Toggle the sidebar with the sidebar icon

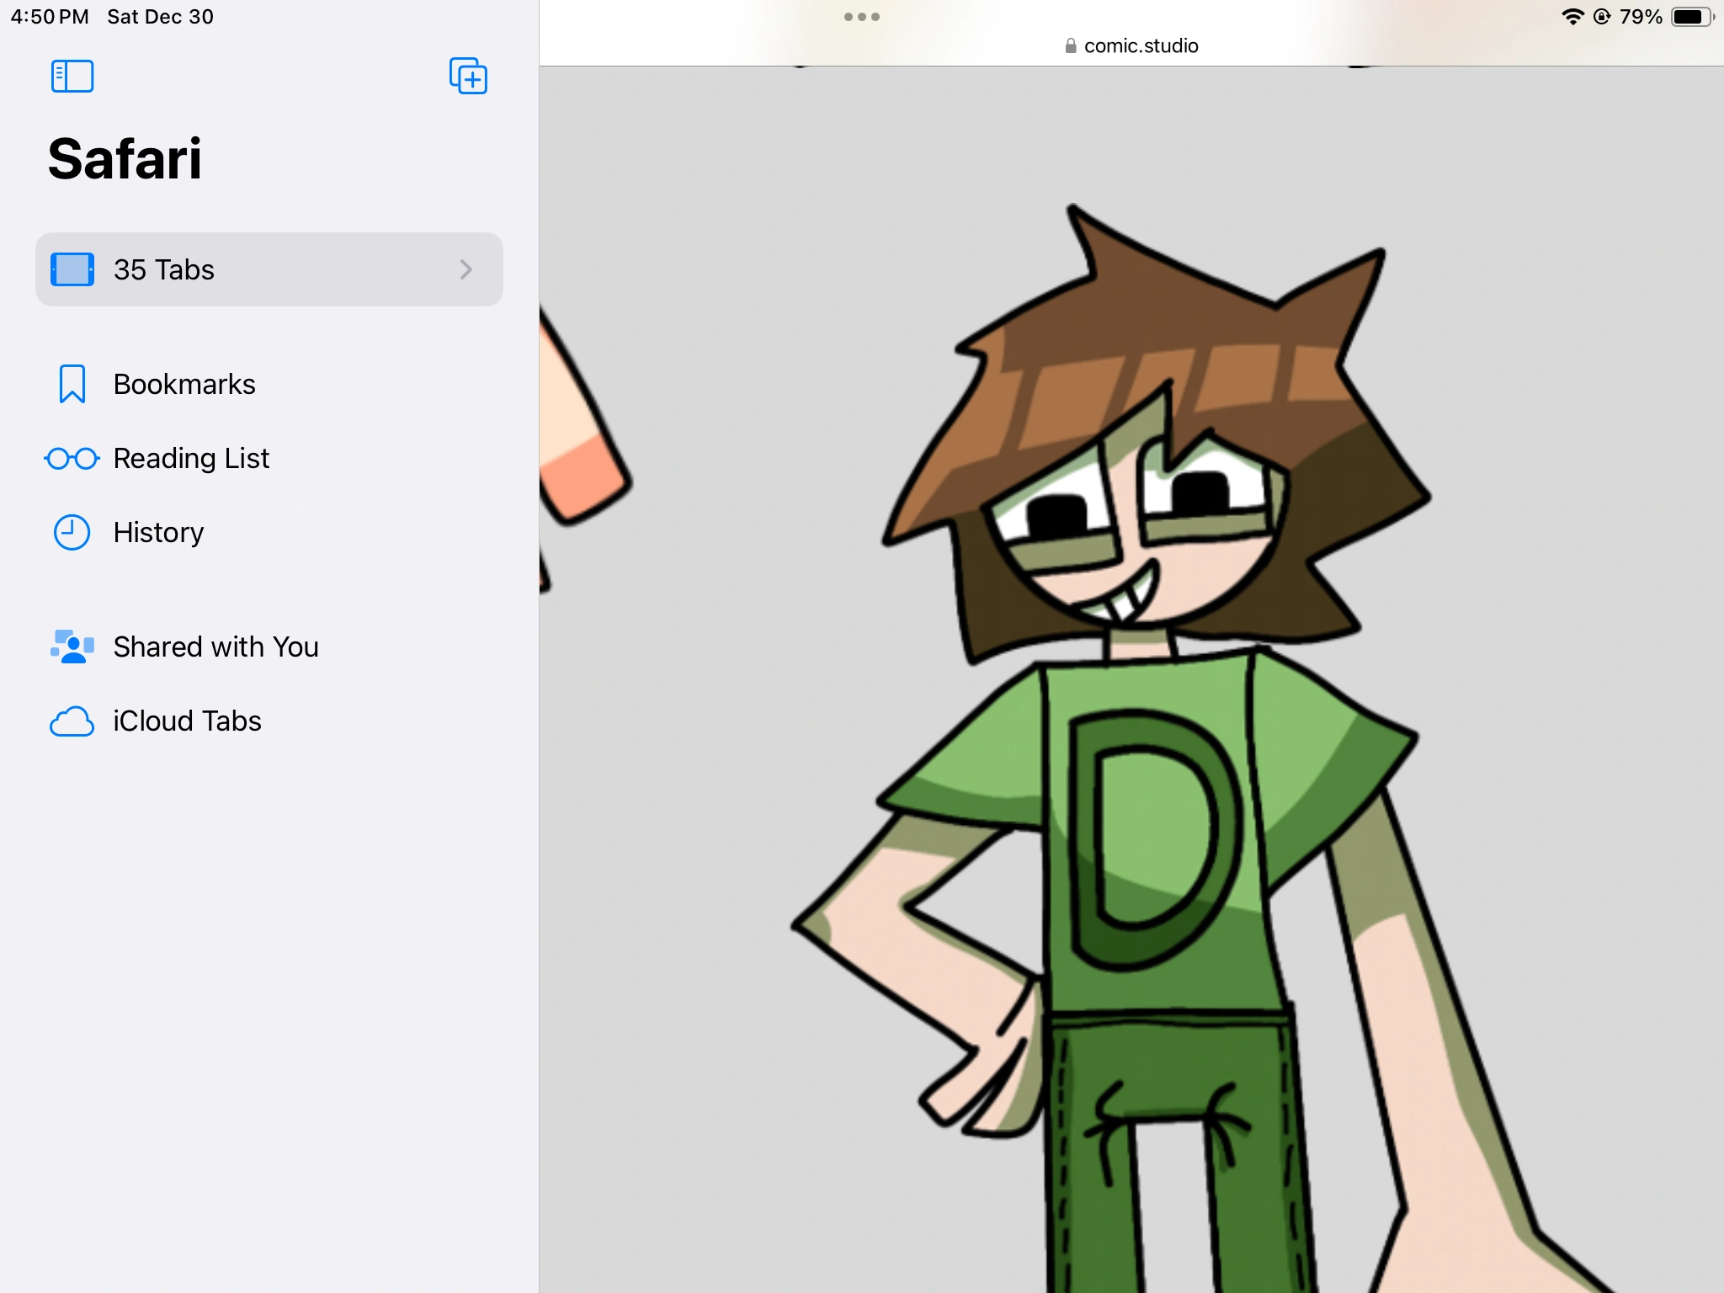click(x=72, y=77)
